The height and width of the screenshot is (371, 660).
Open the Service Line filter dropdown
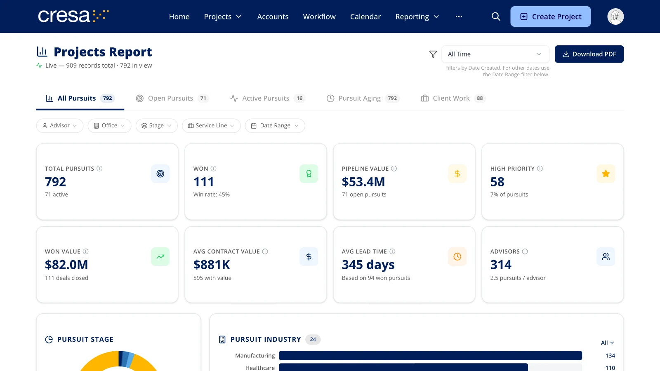211,126
